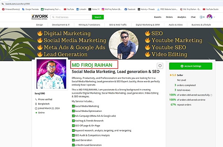Image resolution: width=223 pixels, height=147 pixels.
Task: Open the Design category menu
Action: [39, 25]
